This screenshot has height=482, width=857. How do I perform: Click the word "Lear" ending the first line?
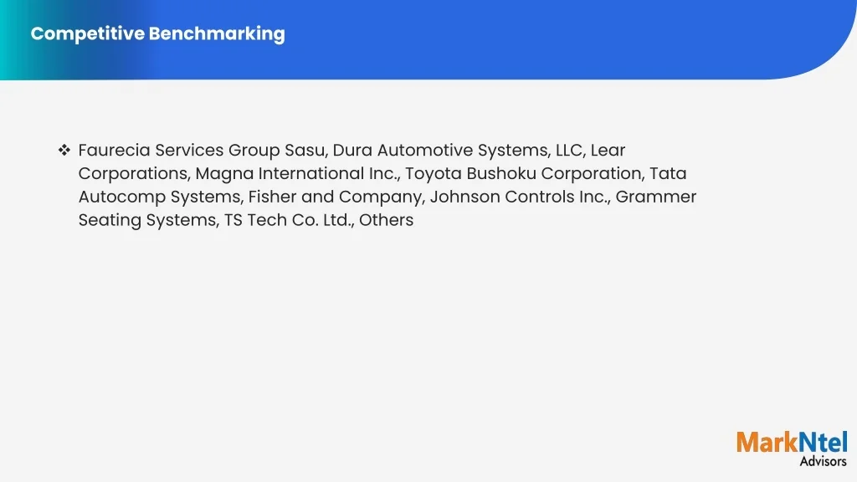(x=608, y=151)
